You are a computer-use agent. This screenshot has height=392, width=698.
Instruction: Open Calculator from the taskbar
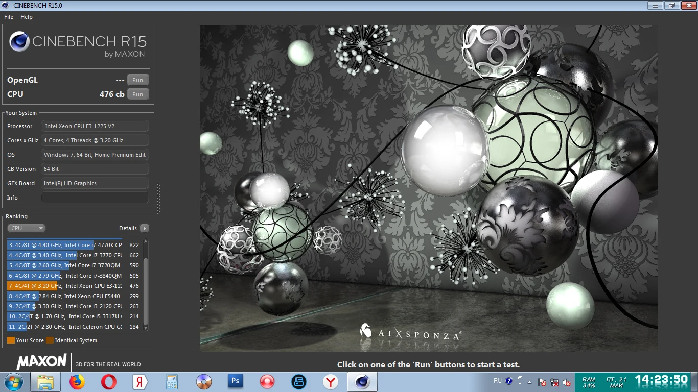click(x=172, y=382)
